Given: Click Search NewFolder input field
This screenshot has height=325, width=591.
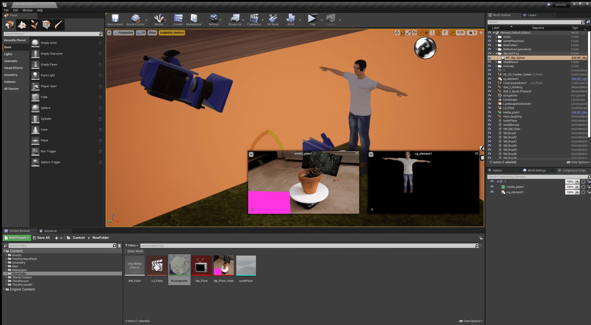Looking at the screenshot, I should click(x=310, y=246).
